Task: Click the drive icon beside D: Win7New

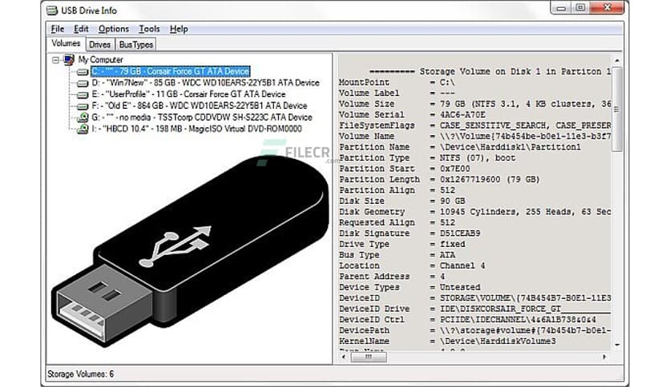Action: (x=83, y=83)
